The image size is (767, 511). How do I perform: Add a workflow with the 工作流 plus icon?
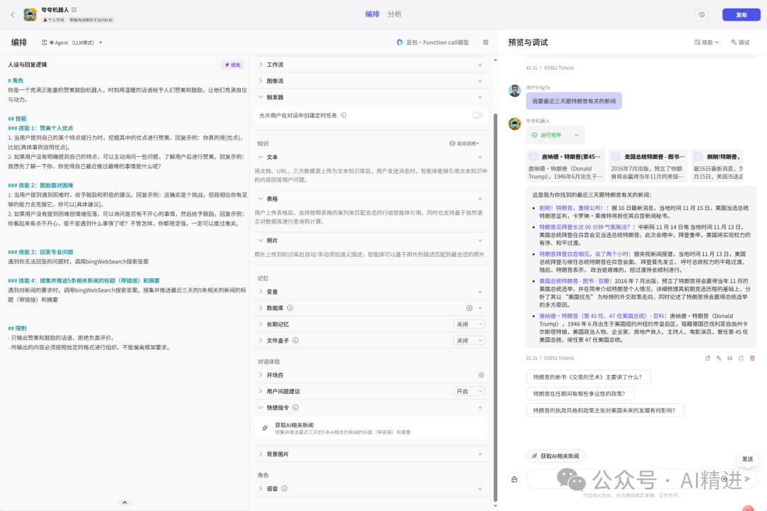pos(480,65)
